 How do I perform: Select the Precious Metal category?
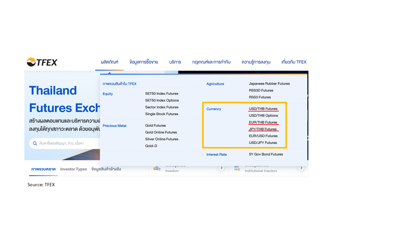tap(115, 126)
